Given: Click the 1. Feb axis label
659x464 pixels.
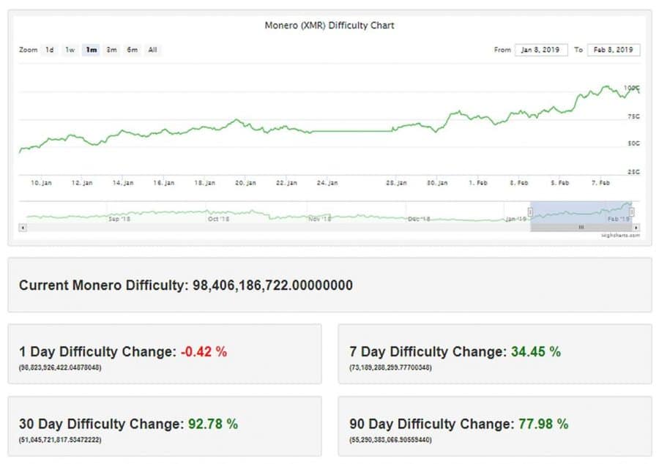Looking at the screenshot, I should (478, 183).
